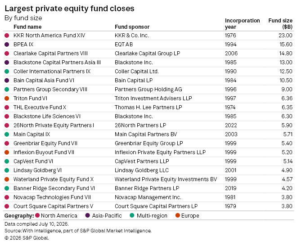Click the 2022 incorporation year for 26North
The height and width of the screenshot is (245, 297).
coord(231,125)
